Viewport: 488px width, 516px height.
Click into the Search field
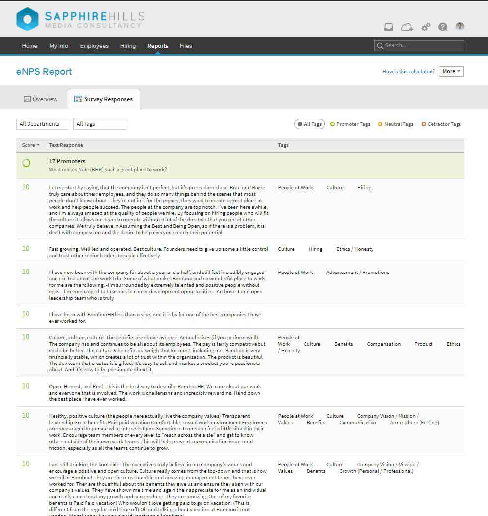(x=419, y=46)
